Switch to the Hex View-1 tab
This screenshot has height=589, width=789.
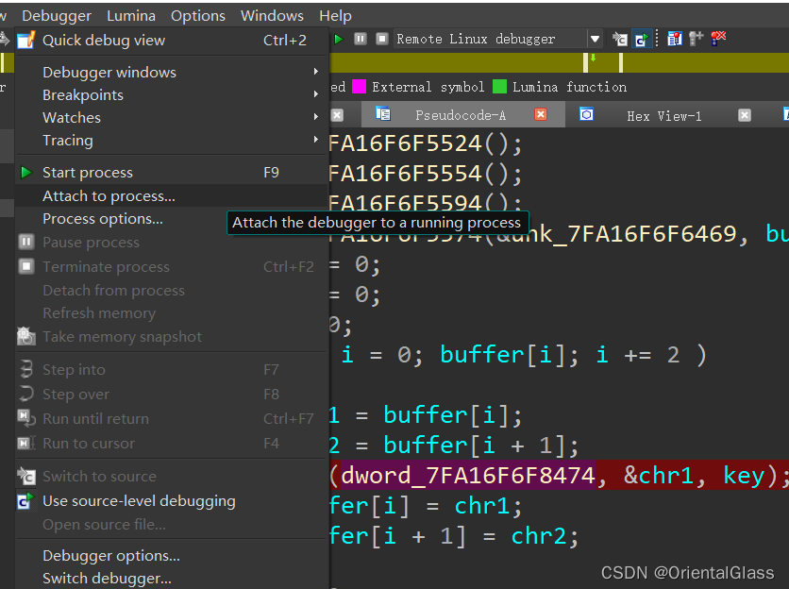[663, 116]
